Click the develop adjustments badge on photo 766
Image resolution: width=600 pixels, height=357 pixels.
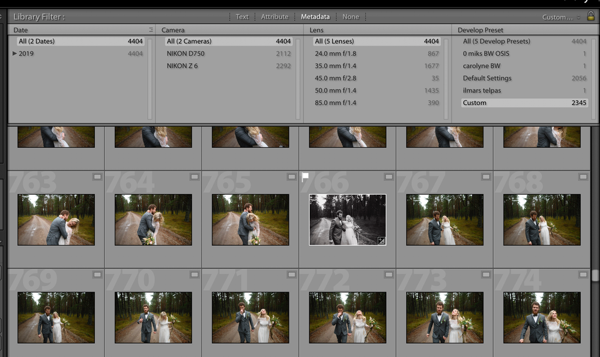tap(381, 240)
